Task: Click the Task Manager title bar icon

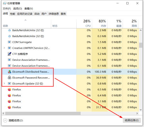Action: pos(5,3)
